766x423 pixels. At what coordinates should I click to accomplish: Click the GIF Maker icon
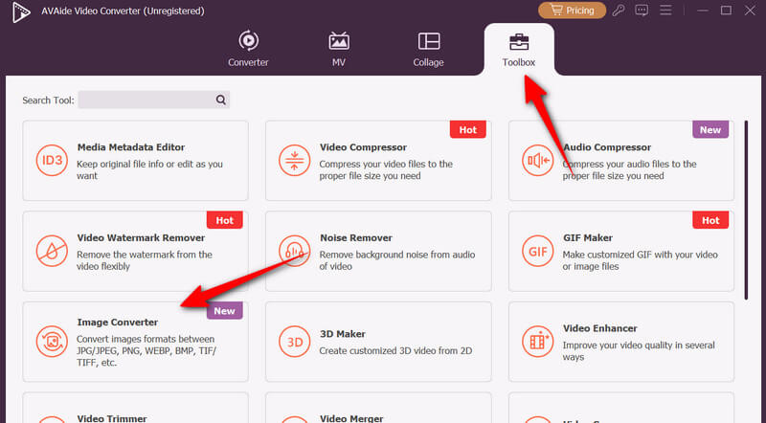537,251
